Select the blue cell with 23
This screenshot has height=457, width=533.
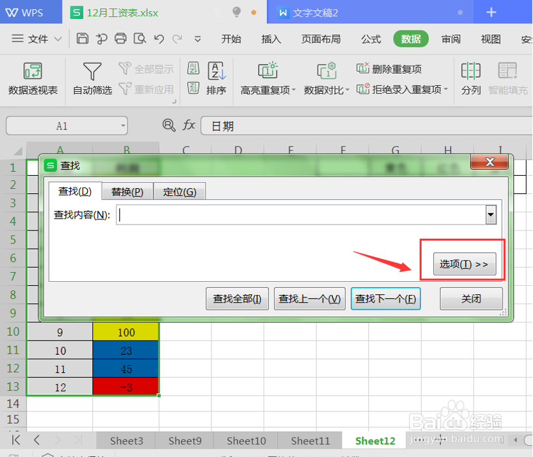126,350
